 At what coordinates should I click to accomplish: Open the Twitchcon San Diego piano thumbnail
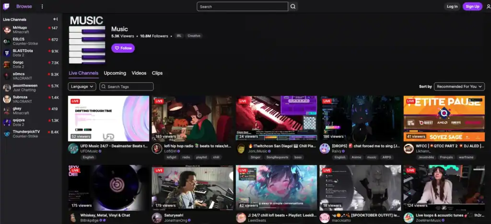[277, 119]
